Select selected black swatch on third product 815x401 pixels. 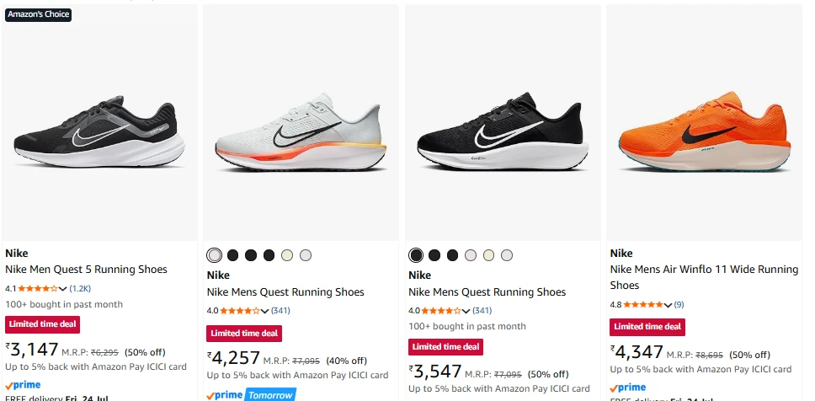pos(416,255)
